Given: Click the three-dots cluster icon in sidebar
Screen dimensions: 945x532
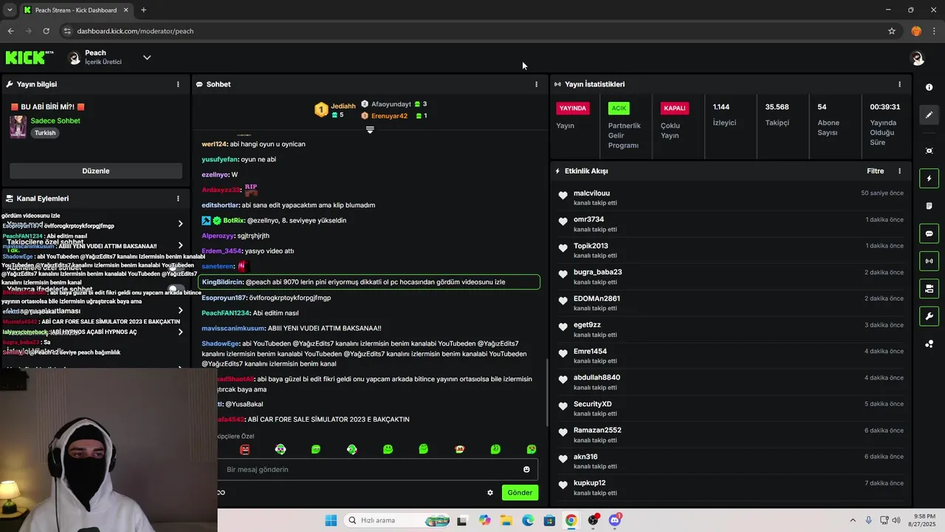Looking at the screenshot, I should point(929,344).
